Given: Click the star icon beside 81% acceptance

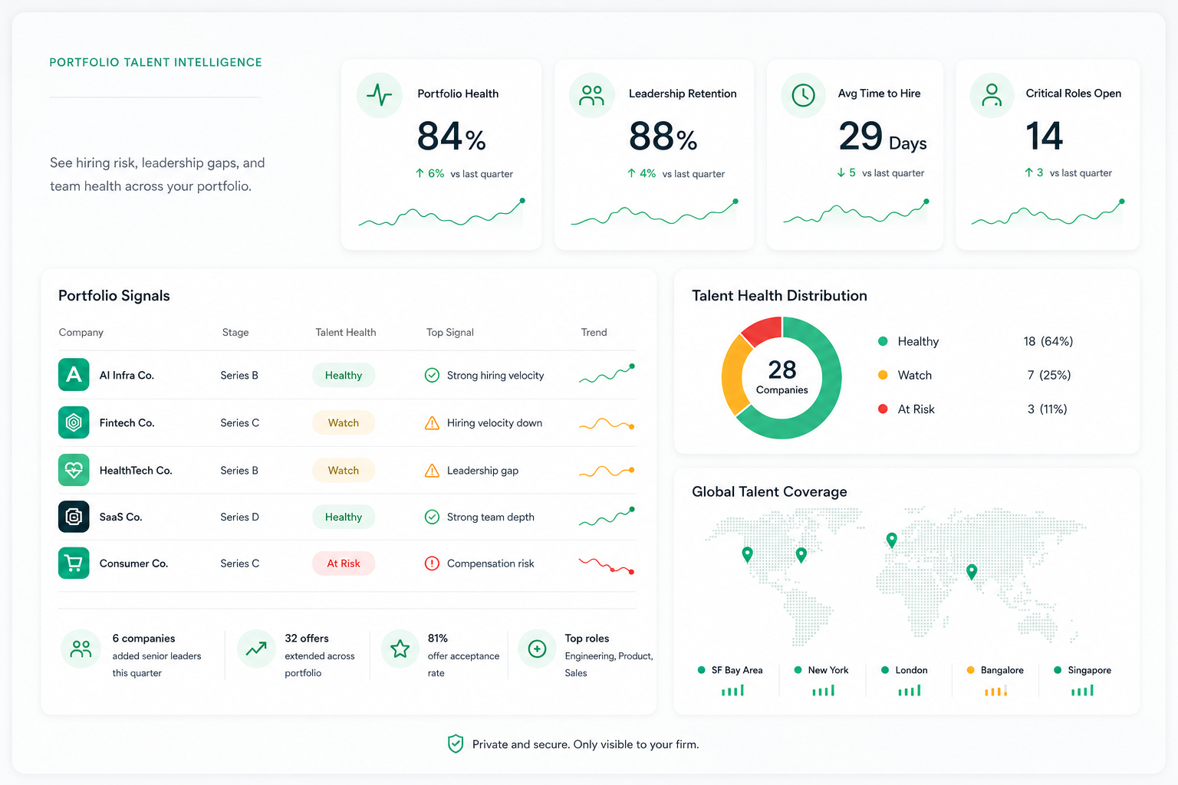Looking at the screenshot, I should [x=400, y=649].
